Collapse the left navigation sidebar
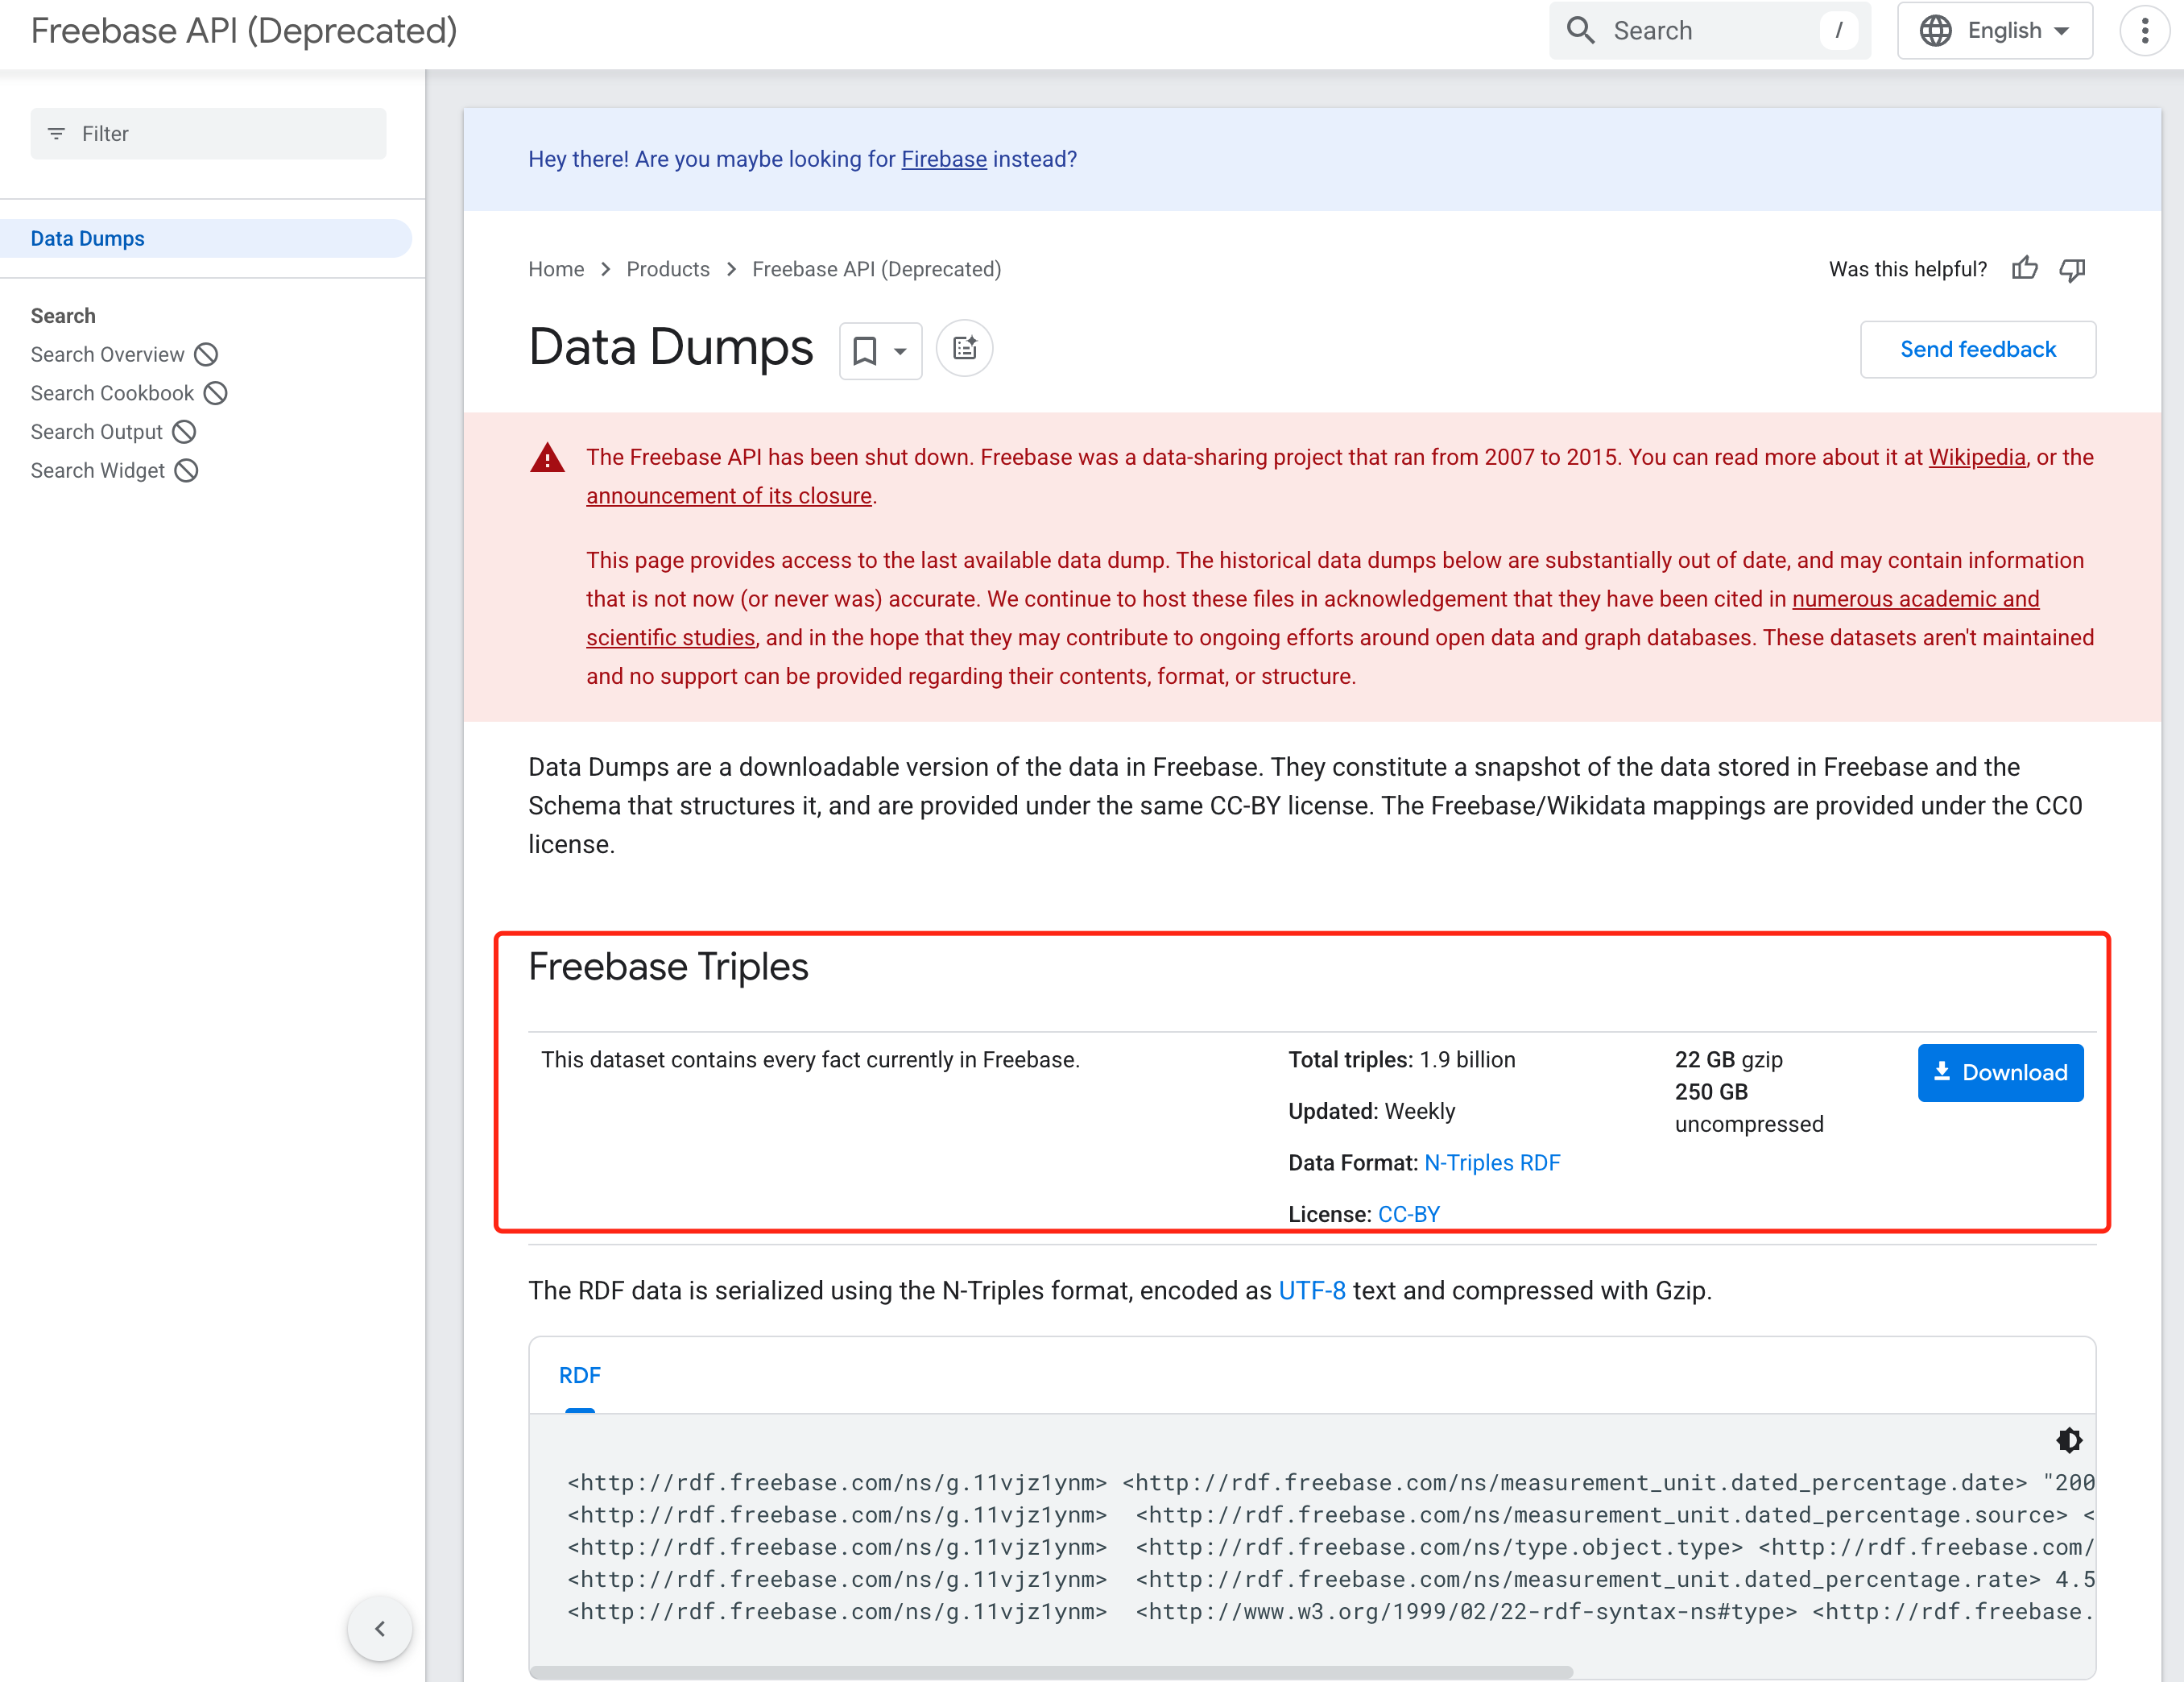Screen dimensions: 2184x1682 pyautogui.click(x=380, y=1628)
